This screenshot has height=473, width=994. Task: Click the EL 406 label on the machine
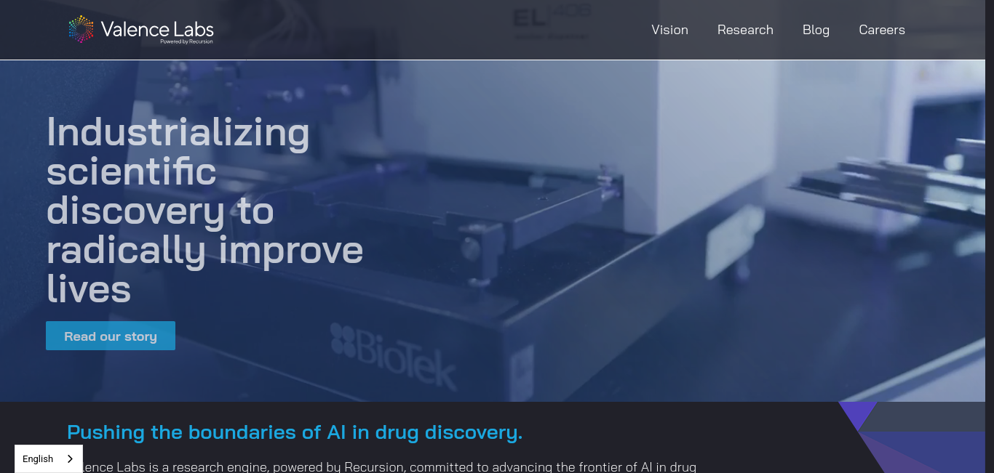click(553, 22)
